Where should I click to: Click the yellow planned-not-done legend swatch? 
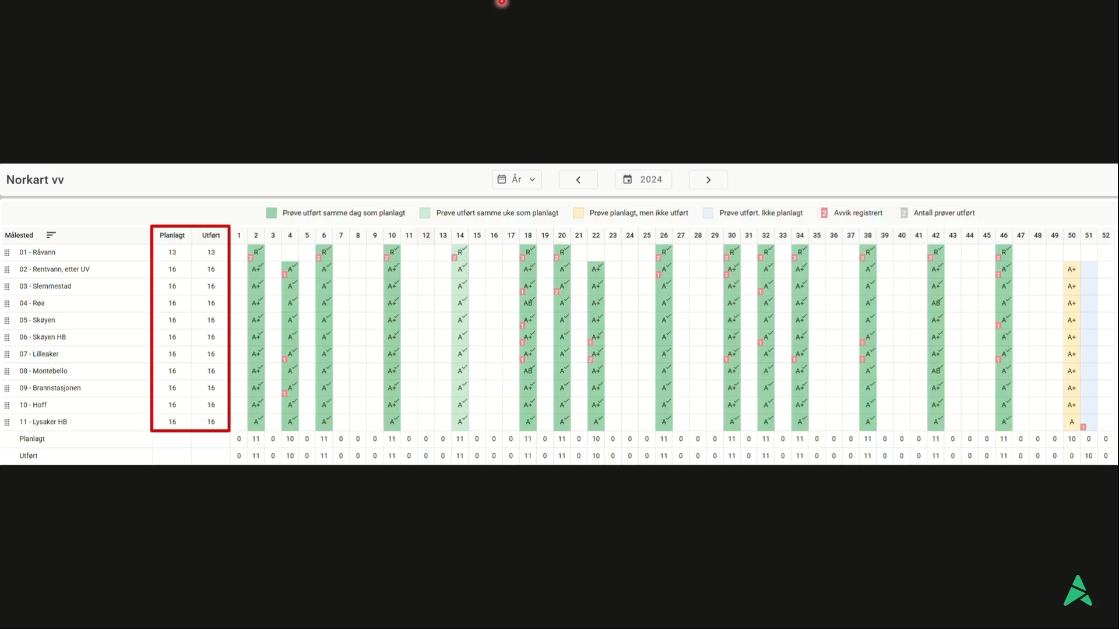pos(578,213)
